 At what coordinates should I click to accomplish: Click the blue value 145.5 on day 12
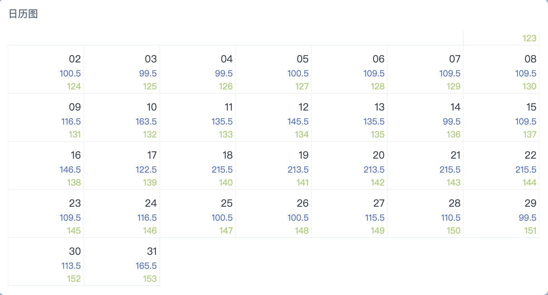298,122
